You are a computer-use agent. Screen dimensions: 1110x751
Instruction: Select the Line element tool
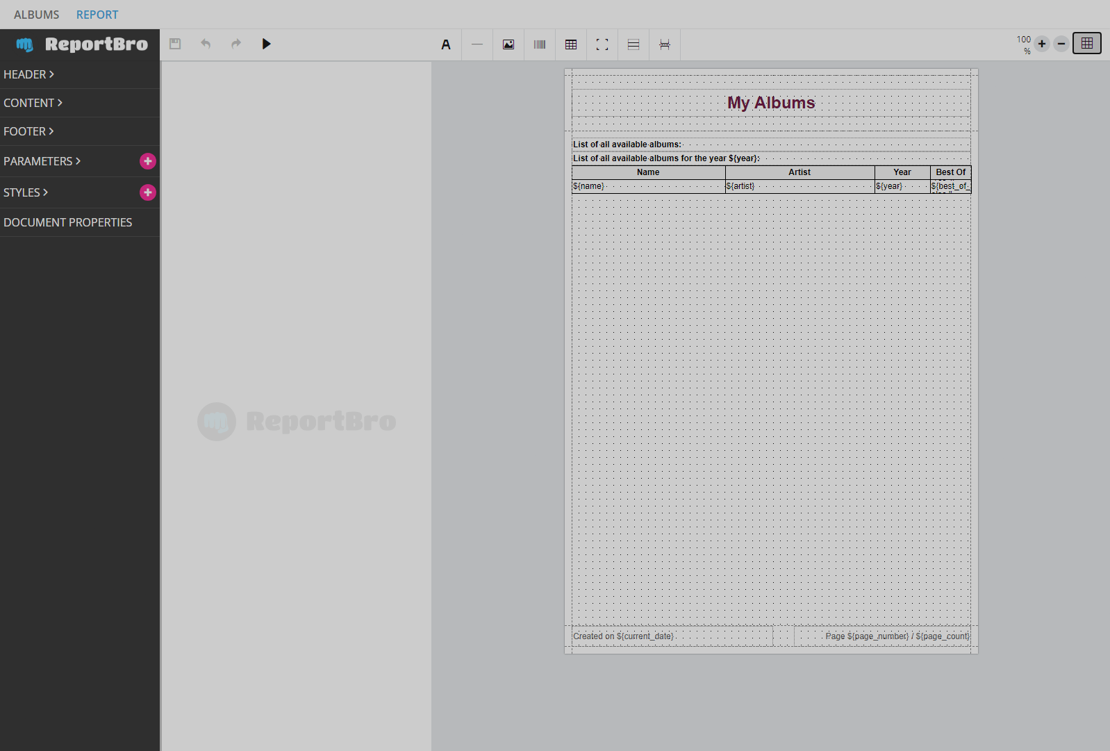[477, 44]
